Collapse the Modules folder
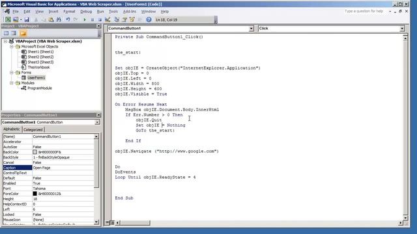This screenshot has width=417, height=234. (x=12, y=83)
